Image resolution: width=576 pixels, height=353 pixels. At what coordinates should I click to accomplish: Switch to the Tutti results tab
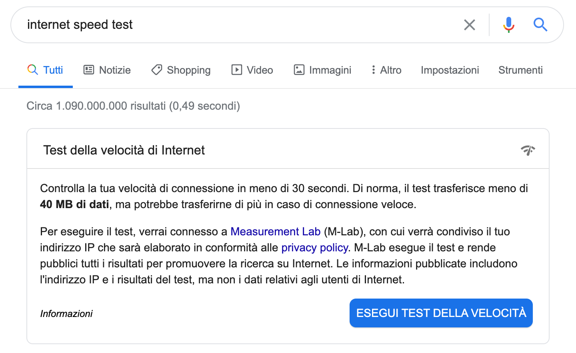pyautogui.click(x=46, y=70)
